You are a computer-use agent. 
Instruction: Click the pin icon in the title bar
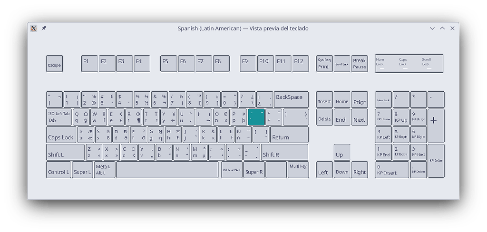tap(44, 28)
